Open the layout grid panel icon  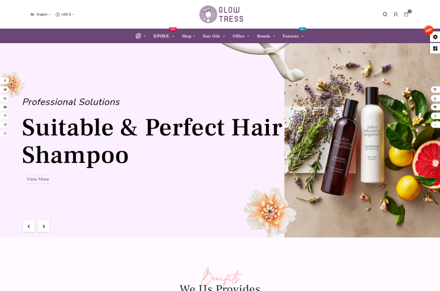(x=435, y=48)
